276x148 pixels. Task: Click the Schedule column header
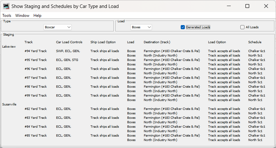[255, 42]
